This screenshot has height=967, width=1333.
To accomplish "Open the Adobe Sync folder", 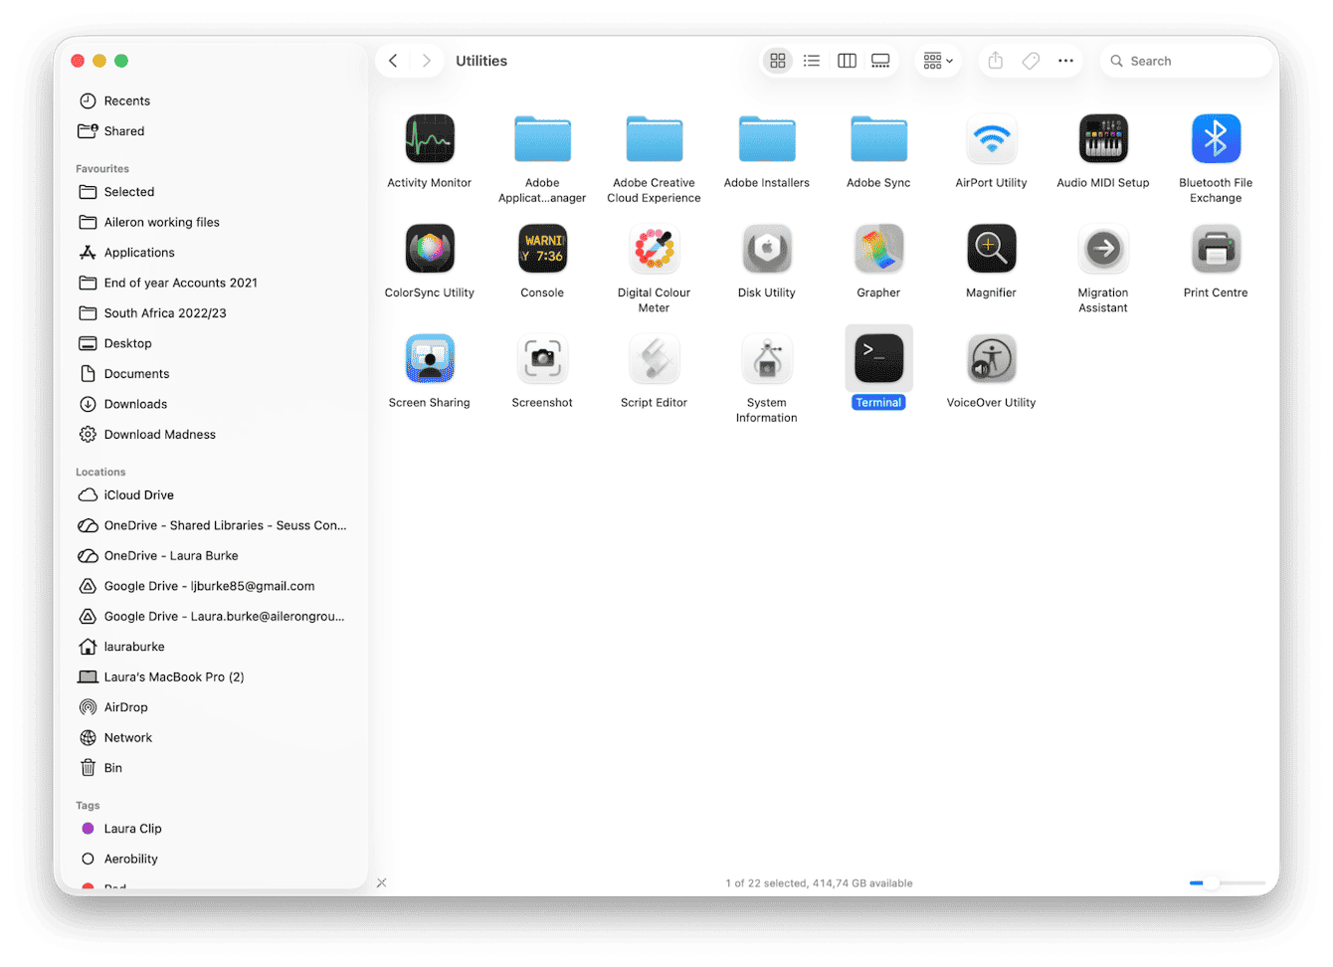I will (878, 138).
